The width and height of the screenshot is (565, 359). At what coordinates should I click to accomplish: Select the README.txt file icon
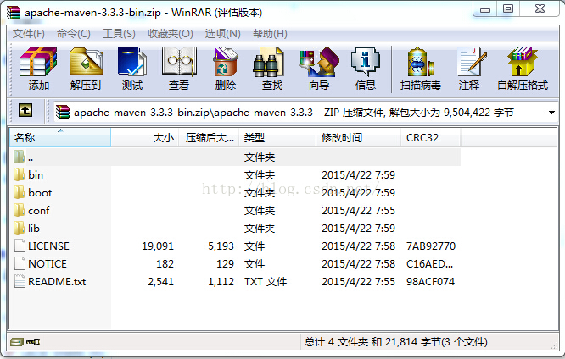(20, 281)
